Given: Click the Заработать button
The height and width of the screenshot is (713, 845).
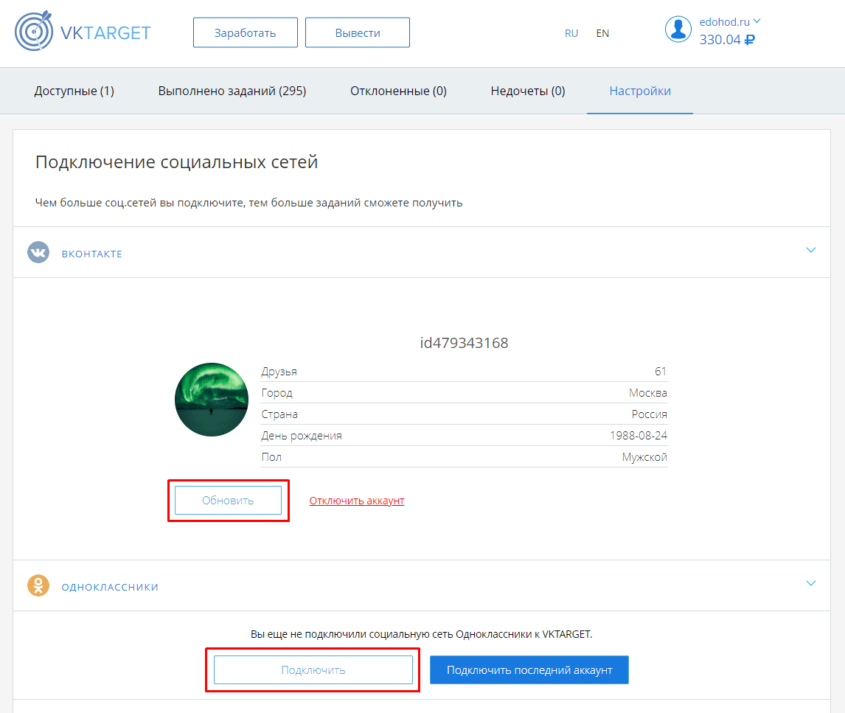Looking at the screenshot, I should [246, 33].
